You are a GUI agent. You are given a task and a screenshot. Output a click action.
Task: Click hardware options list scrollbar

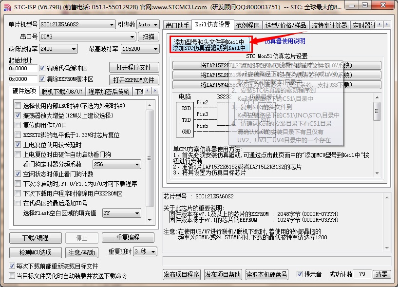click(150, 163)
